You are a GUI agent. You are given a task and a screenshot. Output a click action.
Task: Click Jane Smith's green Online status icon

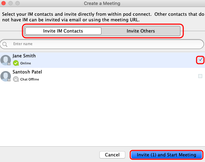(x=16, y=63)
